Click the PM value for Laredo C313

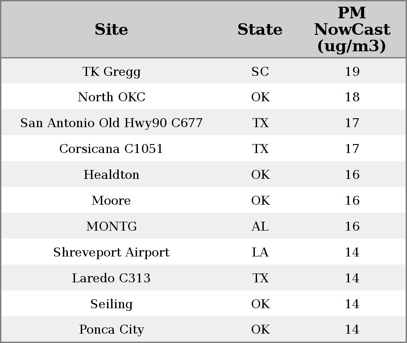tap(352, 278)
